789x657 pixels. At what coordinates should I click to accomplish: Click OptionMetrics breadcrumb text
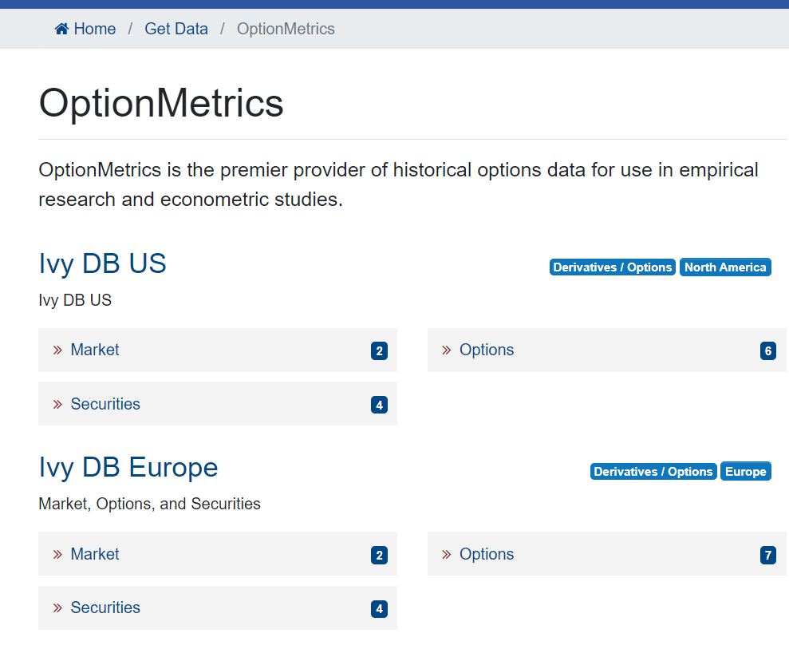pyautogui.click(x=286, y=29)
